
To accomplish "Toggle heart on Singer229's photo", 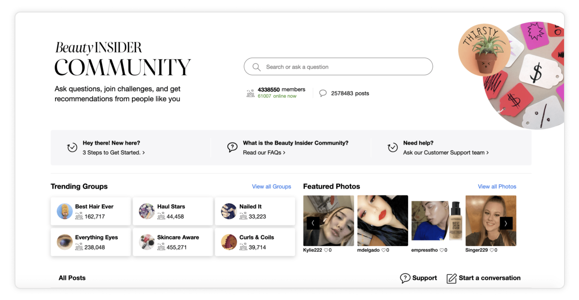I will [491, 250].
